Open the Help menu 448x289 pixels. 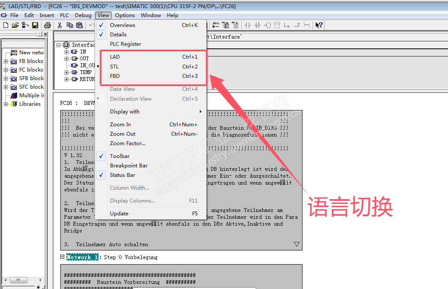click(172, 15)
